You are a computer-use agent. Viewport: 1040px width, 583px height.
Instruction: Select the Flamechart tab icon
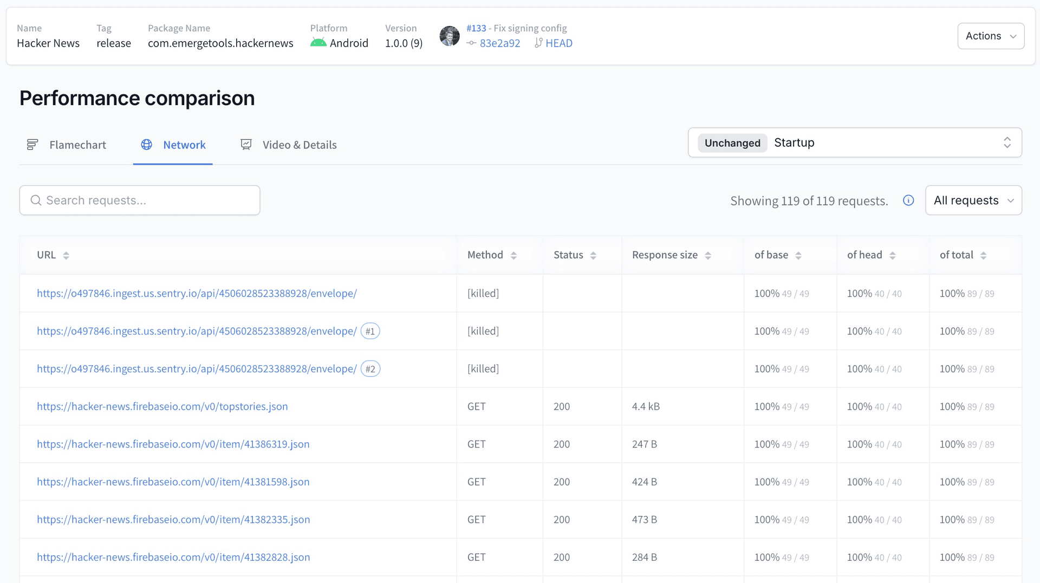point(32,144)
